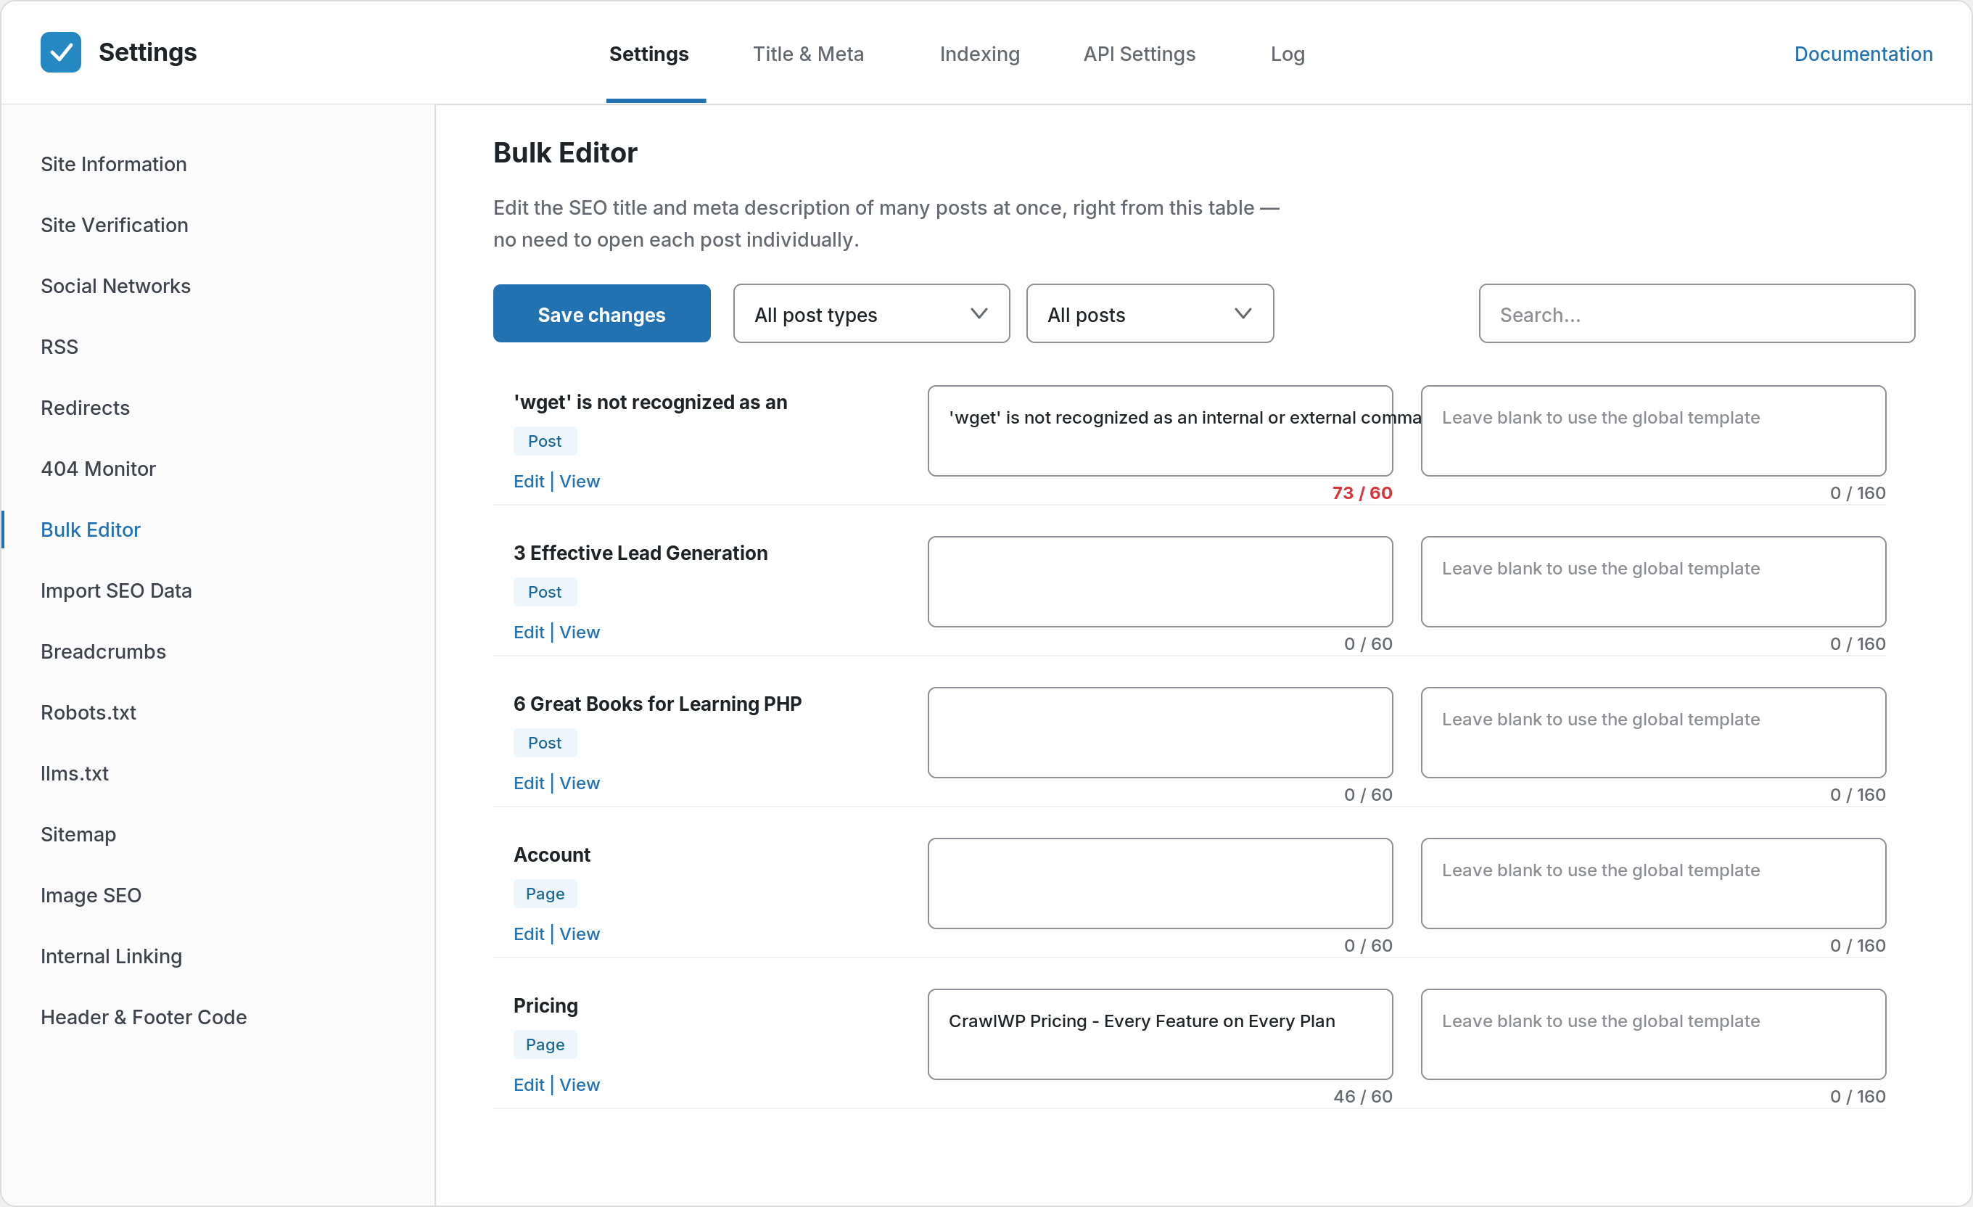Screen dimensions: 1973x1207
Task: Click Edit link for the 'wget' post
Action: click(529, 482)
